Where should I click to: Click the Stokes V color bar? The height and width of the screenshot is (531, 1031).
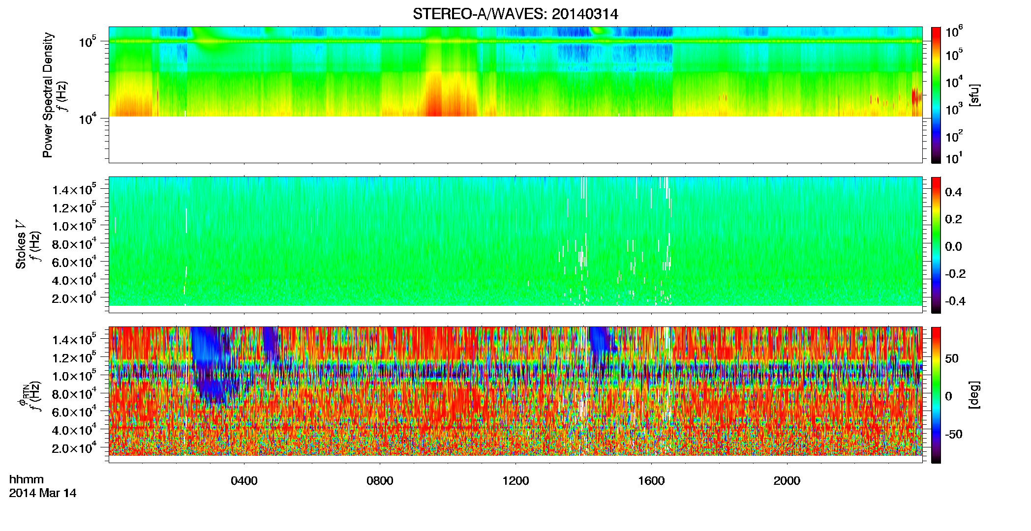click(x=936, y=245)
